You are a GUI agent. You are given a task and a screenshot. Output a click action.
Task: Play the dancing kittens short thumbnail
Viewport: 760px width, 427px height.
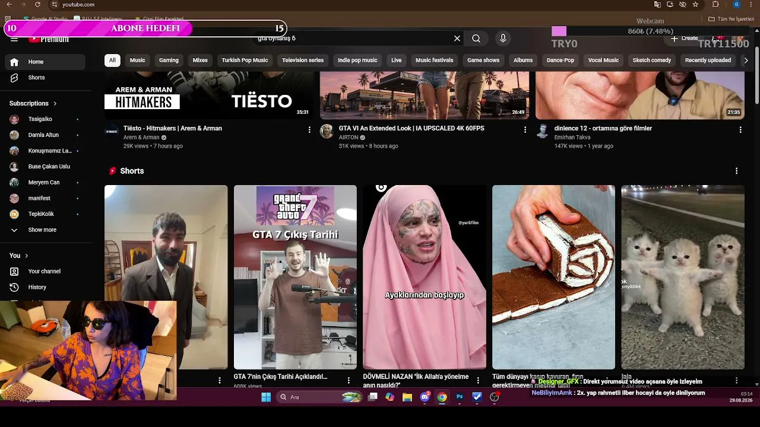(683, 277)
